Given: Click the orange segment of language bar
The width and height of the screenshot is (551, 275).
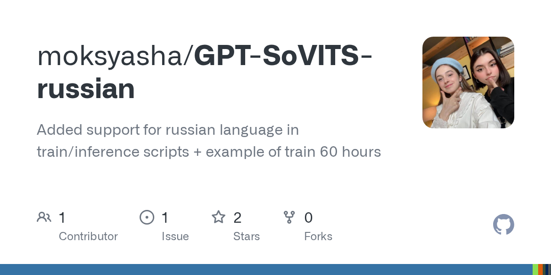Looking at the screenshot, I should click(x=540, y=269).
